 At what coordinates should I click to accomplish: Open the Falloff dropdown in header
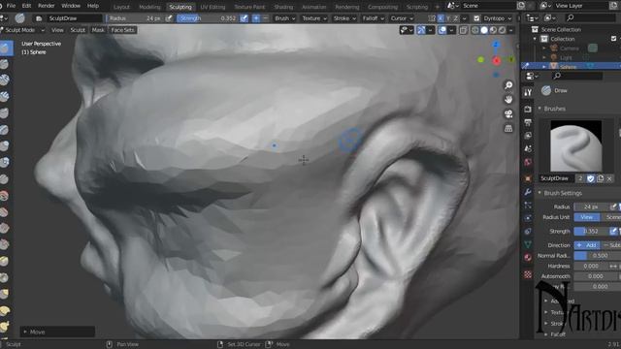373,18
